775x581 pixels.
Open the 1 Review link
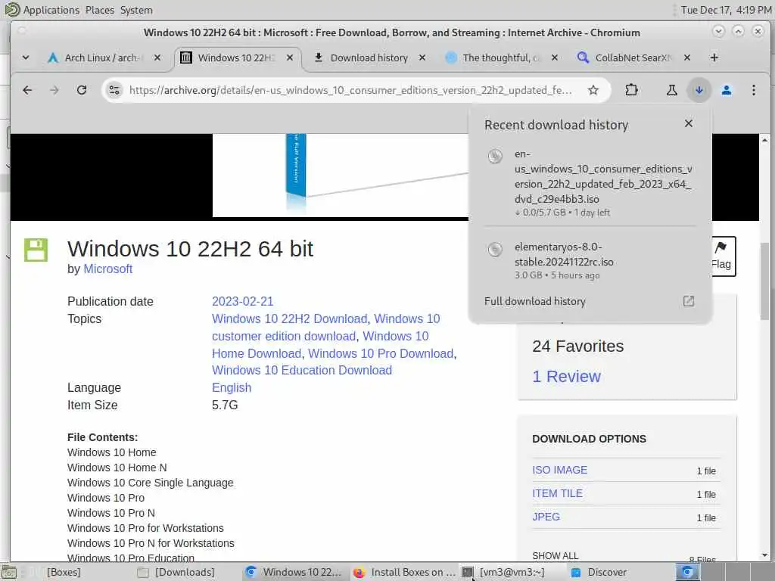coord(566,377)
